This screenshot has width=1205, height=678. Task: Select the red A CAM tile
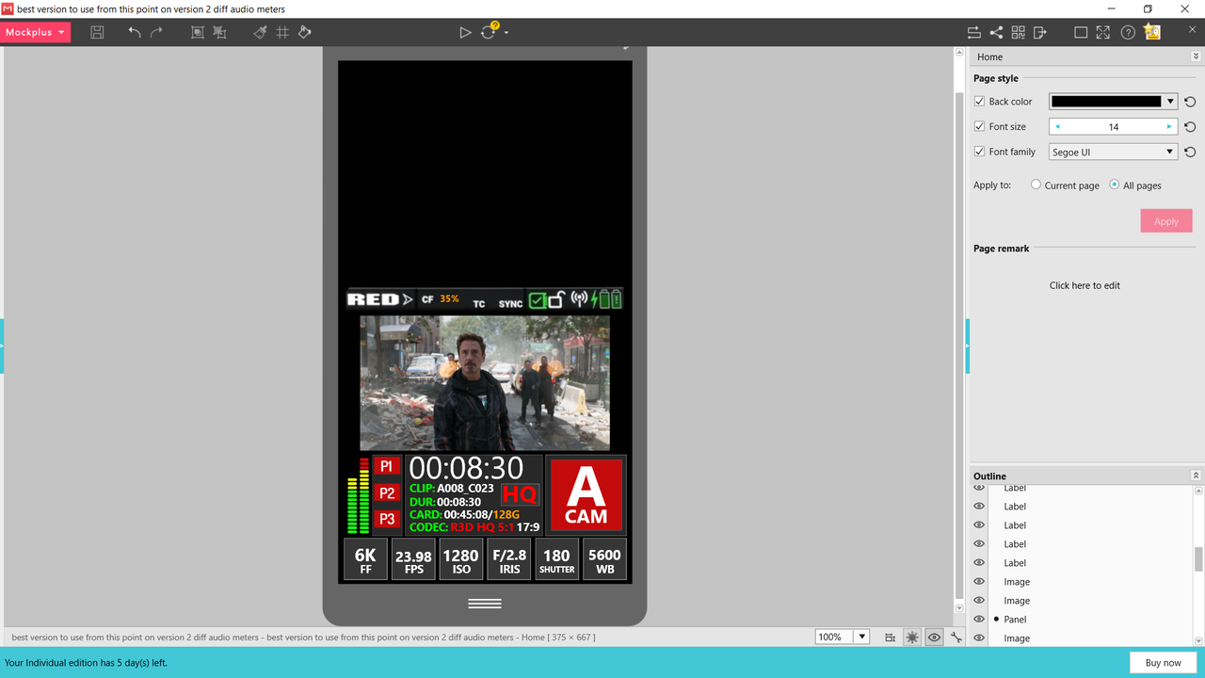(586, 495)
